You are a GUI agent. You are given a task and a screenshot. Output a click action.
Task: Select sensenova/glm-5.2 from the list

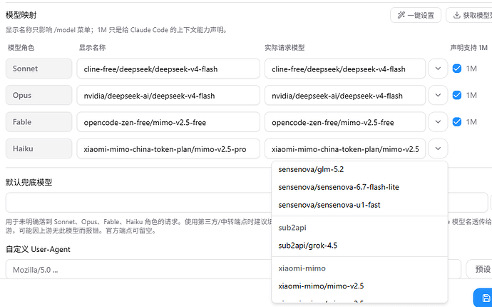click(x=359, y=169)
